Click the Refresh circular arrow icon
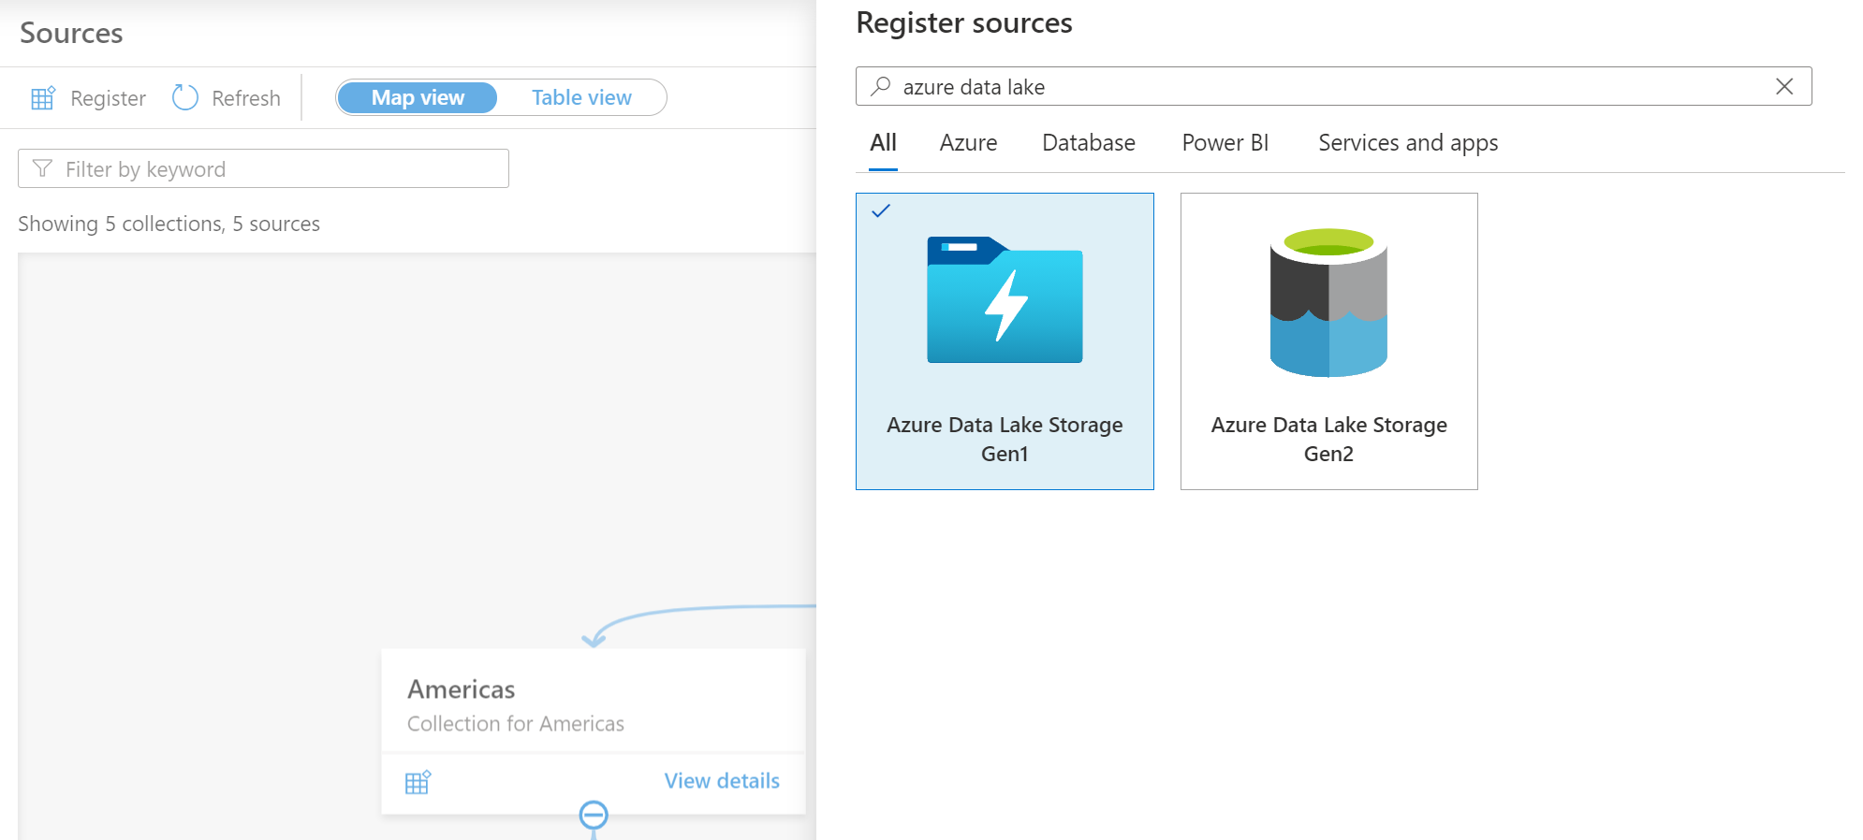This screenshot has height=840, width=1863. 185,97
